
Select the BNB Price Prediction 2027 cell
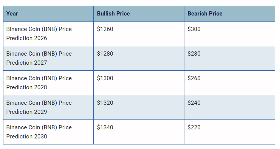[48, 58]
